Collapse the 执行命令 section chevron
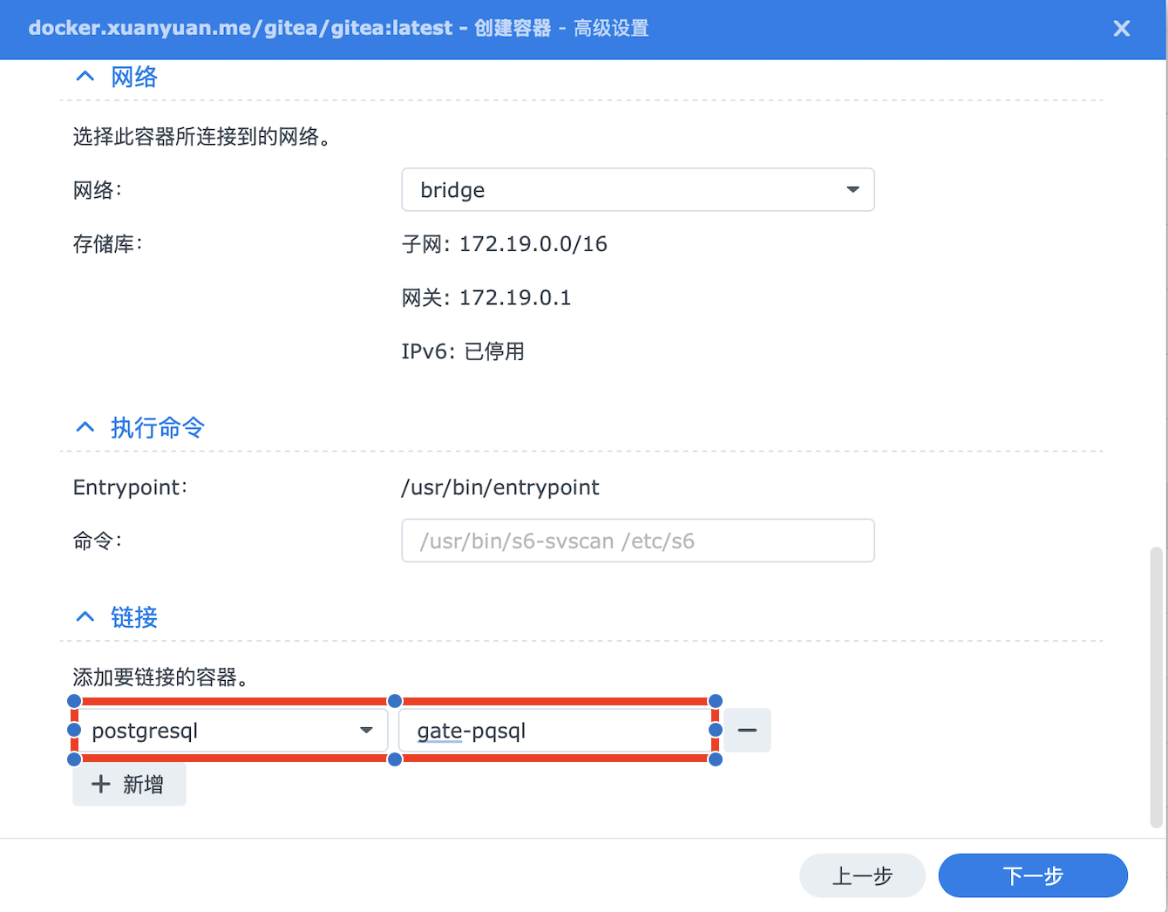1168x912 pixels. (85, 427)
